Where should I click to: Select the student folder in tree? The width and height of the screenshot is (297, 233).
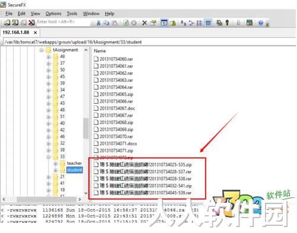(74, 170)
